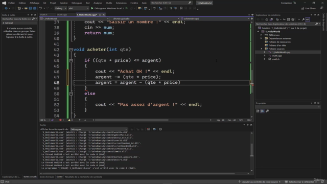This screenshot has width=327, height=184.
Task: Pin the Propriétés panel
Action: click(315, 103)
